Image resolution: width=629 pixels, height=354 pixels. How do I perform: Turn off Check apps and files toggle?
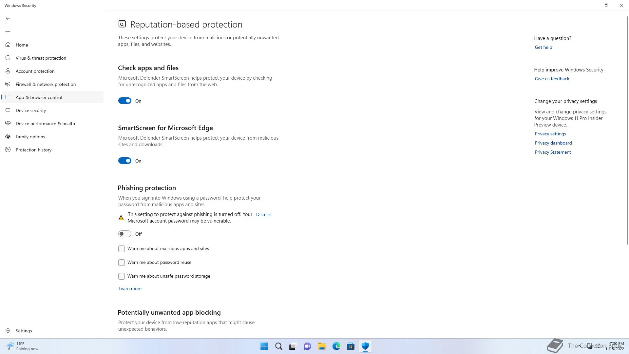[x=125, y=101]
